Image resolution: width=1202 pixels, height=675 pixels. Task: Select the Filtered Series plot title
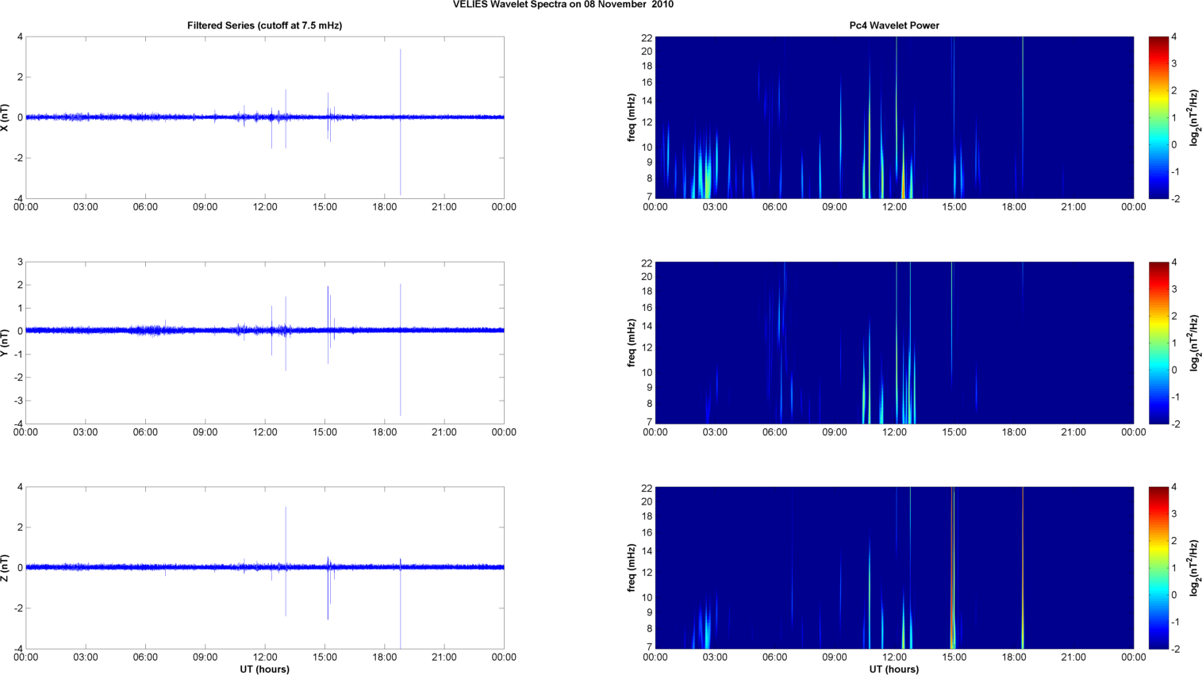point(264,25)
